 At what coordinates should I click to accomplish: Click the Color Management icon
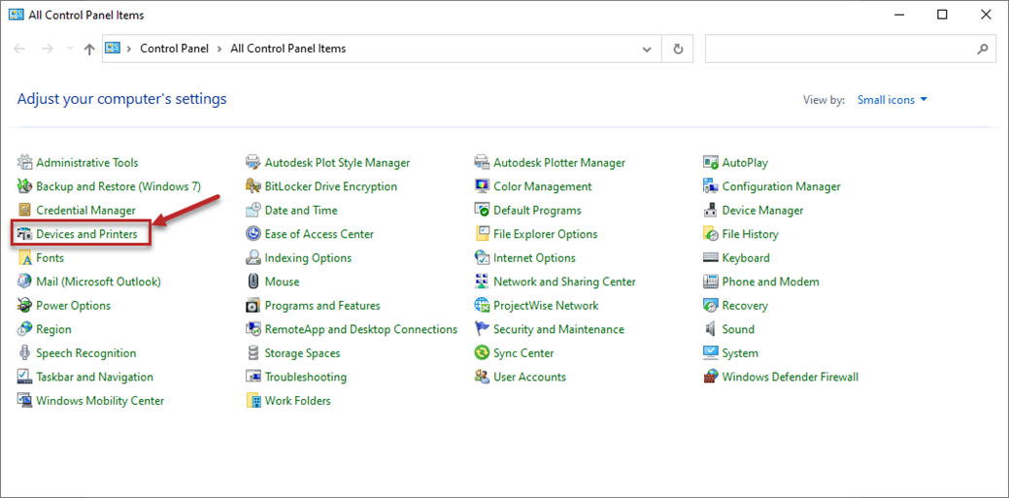pyautogui.click(x=482, y=186)
